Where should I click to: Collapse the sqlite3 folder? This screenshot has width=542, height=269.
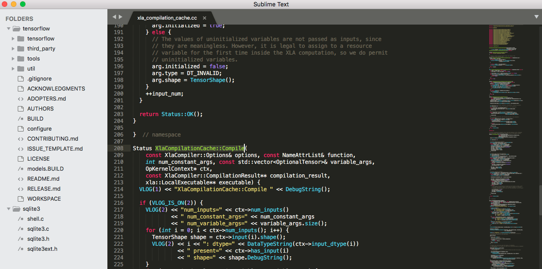tap(8, 209)
